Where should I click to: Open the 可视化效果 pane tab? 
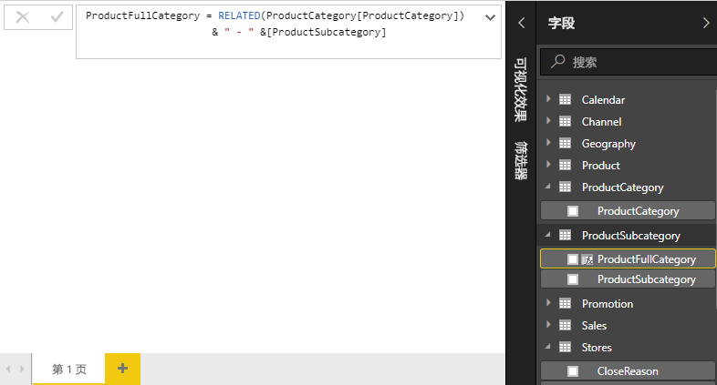[521, 89]
